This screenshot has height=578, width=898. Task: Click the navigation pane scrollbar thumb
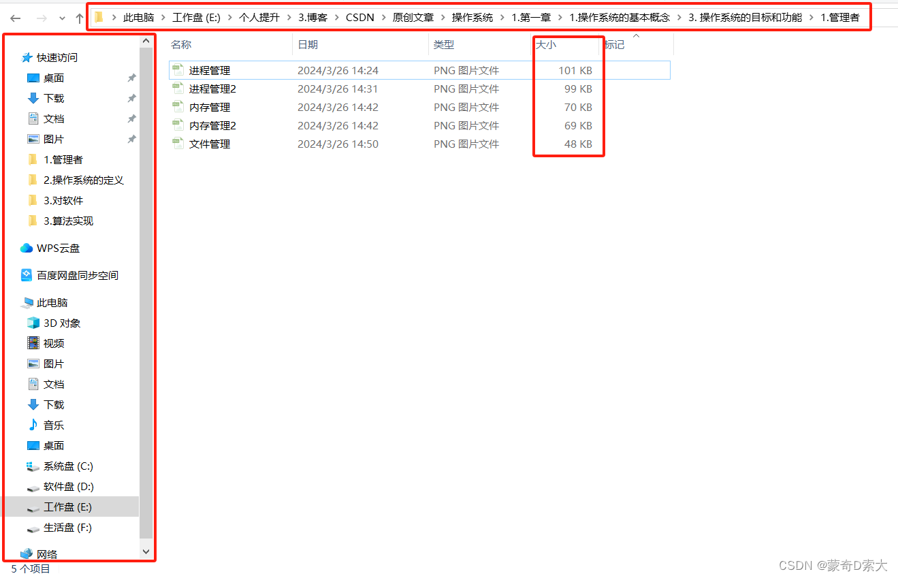tap(146, 293)
